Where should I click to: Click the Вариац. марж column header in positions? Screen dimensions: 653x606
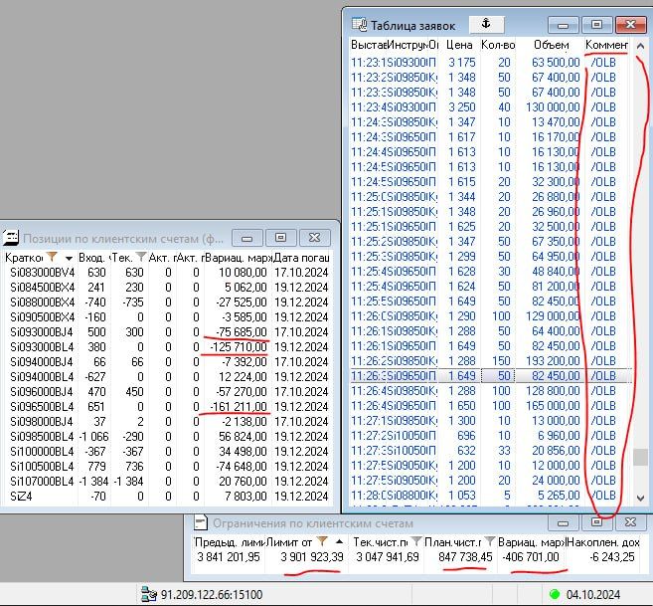238,258
